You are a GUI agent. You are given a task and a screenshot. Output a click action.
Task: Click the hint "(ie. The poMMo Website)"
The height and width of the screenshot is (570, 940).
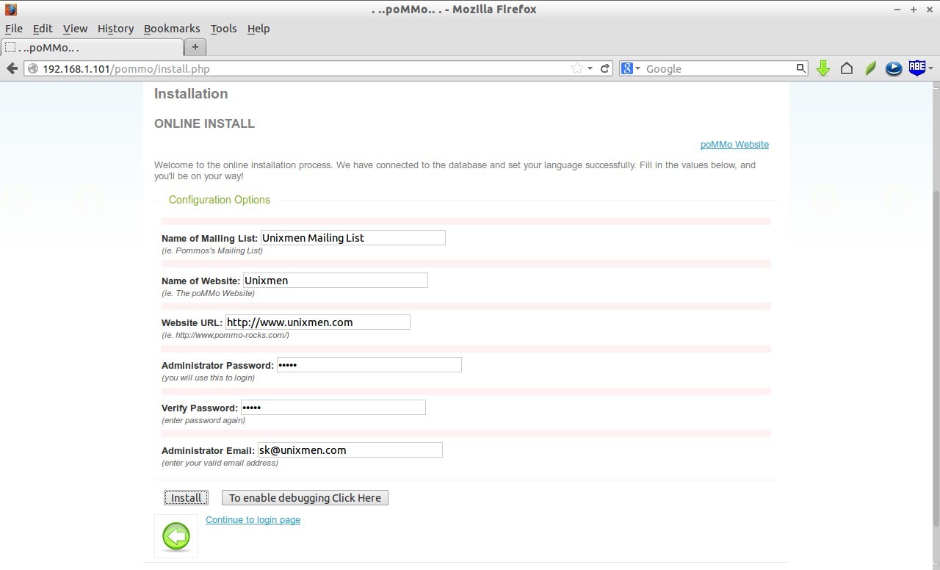208,293
